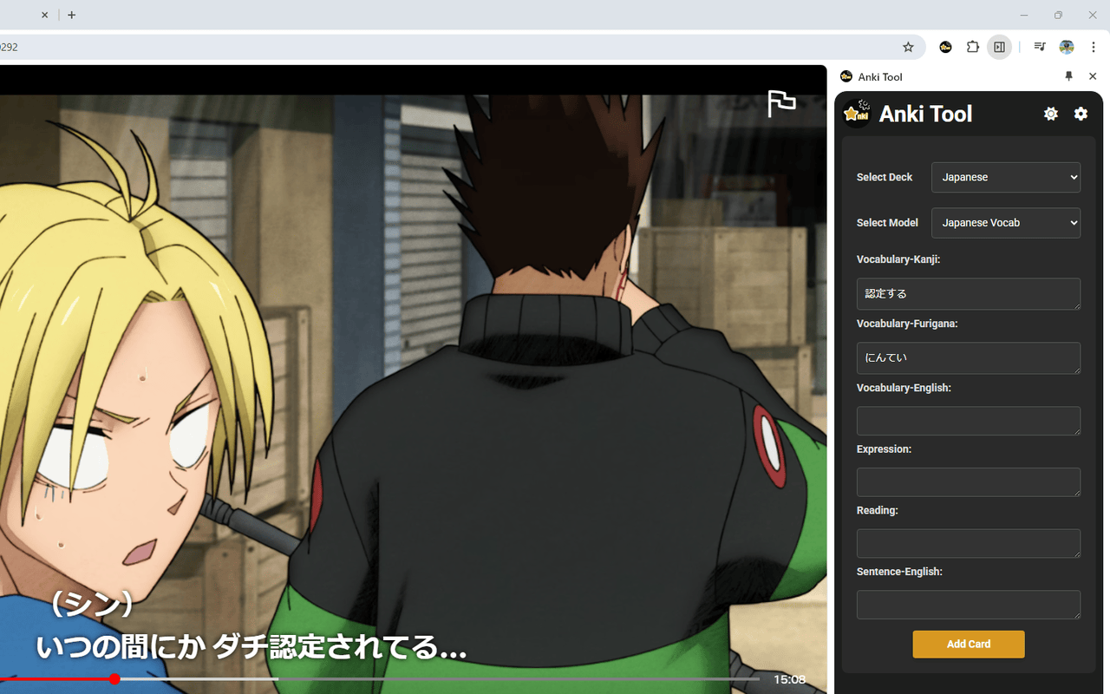Focus the Vocabulary-Kanji input field
1110x694 pixels.
969,294
